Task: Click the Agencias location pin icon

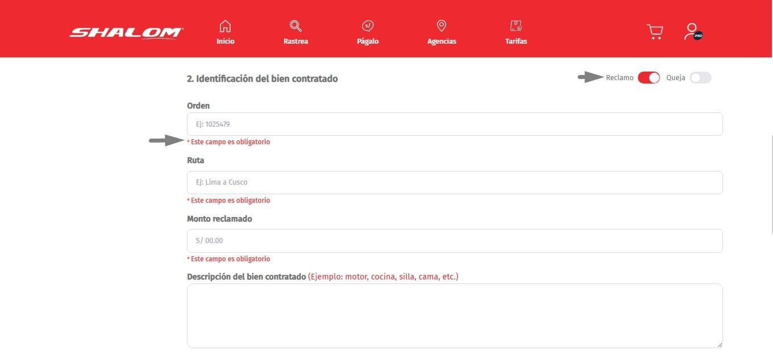Action: point(441,26)
